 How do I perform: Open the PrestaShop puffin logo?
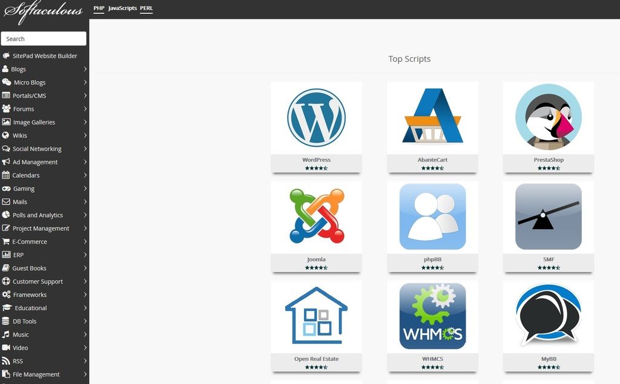[549, 117]
